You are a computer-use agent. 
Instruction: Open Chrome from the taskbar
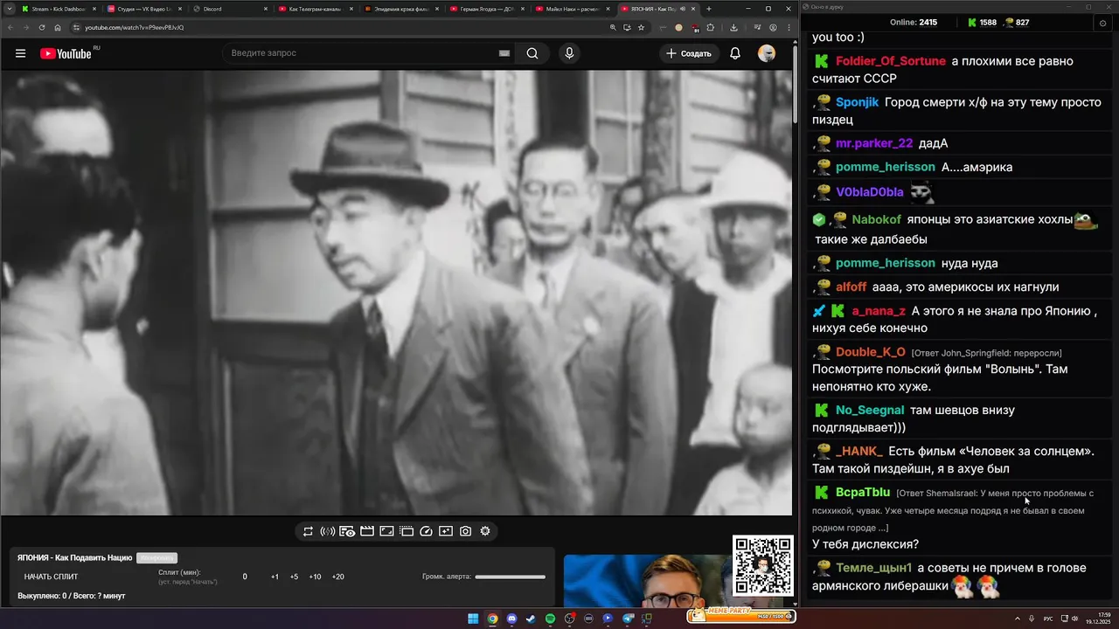pyautogui.click(x=492, y=619)
